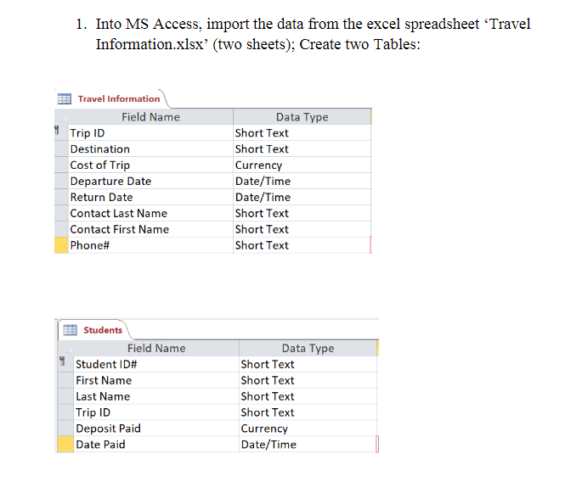Click the row selector beside First Name in Students
The image size is (582, 493).
pos(65,380)
